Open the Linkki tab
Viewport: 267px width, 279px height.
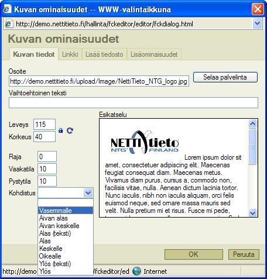[x=70, y=54]
